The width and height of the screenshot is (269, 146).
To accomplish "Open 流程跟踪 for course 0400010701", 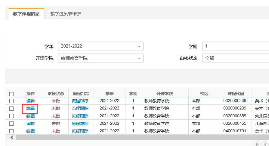I will [x=80, y=131].
